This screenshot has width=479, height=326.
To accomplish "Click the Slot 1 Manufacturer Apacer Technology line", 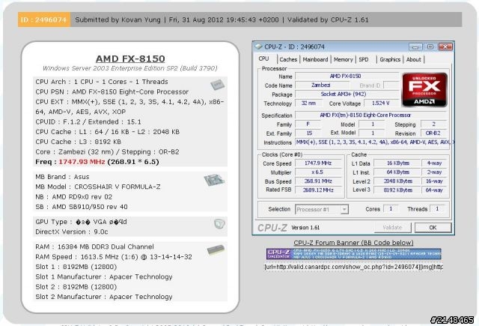I will 104,277.
